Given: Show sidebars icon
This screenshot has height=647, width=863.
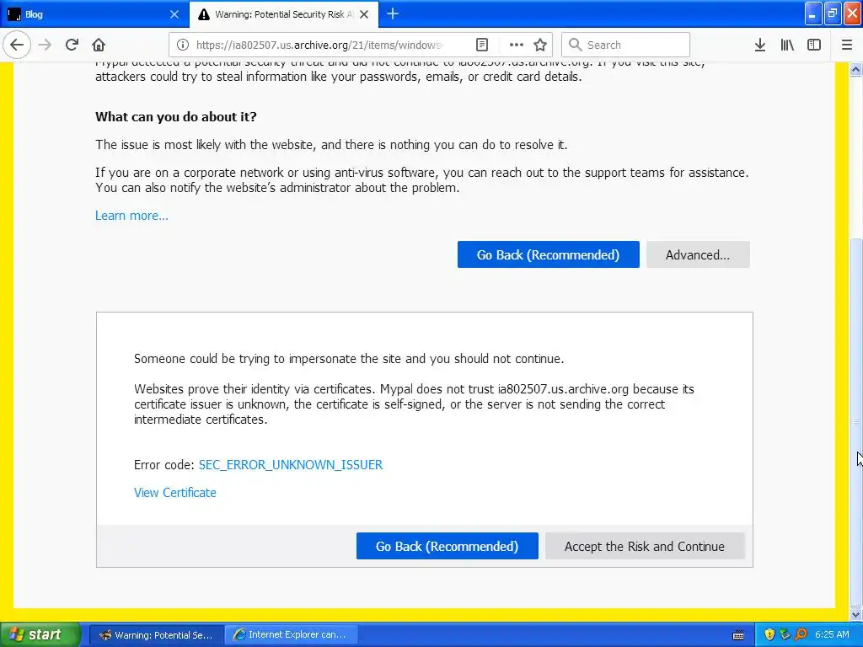Looking at the screenshot, I should tap(813, 45).
